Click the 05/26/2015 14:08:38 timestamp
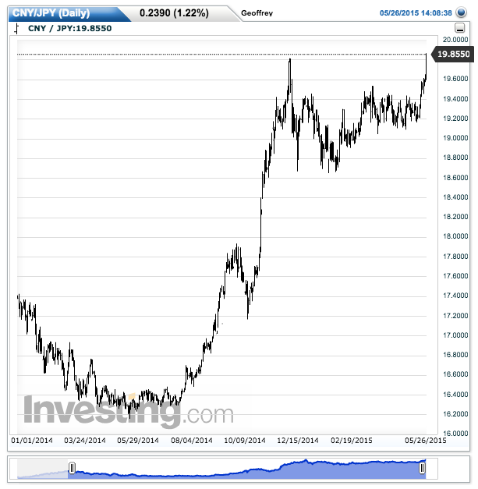 pyautogui.click(x=416, y=13)
